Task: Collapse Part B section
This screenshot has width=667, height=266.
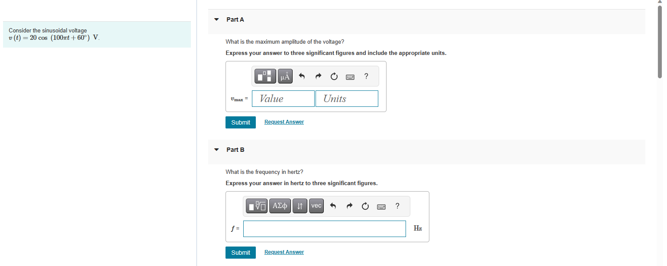Action: [216, 150]
